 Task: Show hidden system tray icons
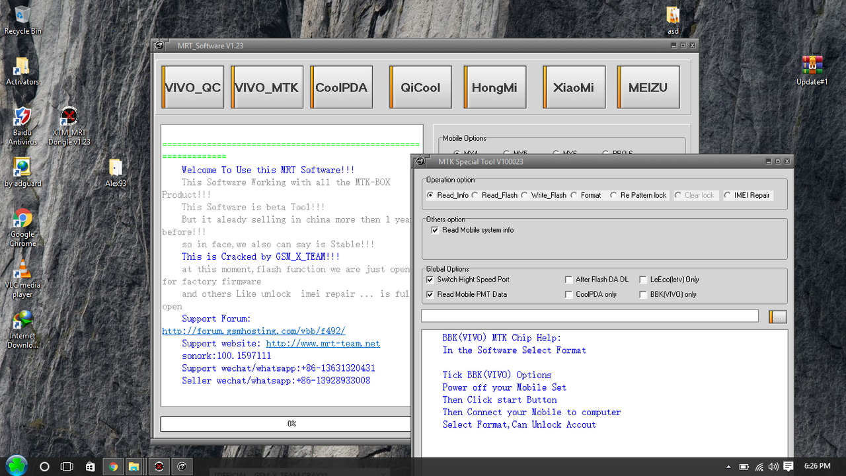728,467
